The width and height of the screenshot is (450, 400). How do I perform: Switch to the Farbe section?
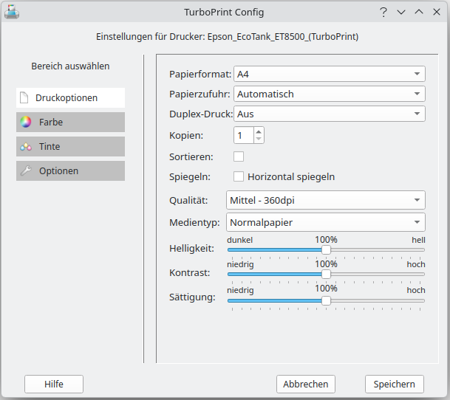70,123
